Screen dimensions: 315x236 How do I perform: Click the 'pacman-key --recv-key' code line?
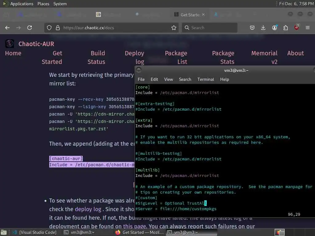tap(92, 99)
